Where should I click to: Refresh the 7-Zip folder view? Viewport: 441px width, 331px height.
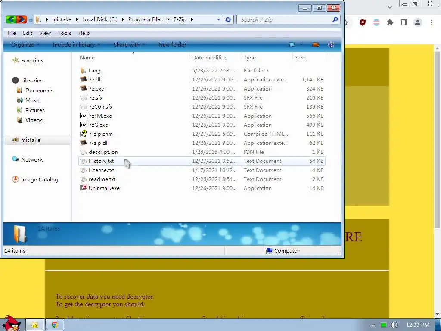coord(228,19)
